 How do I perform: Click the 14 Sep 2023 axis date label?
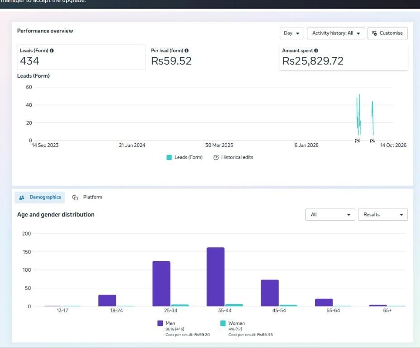pyautogui.click(x=45, y=145)
